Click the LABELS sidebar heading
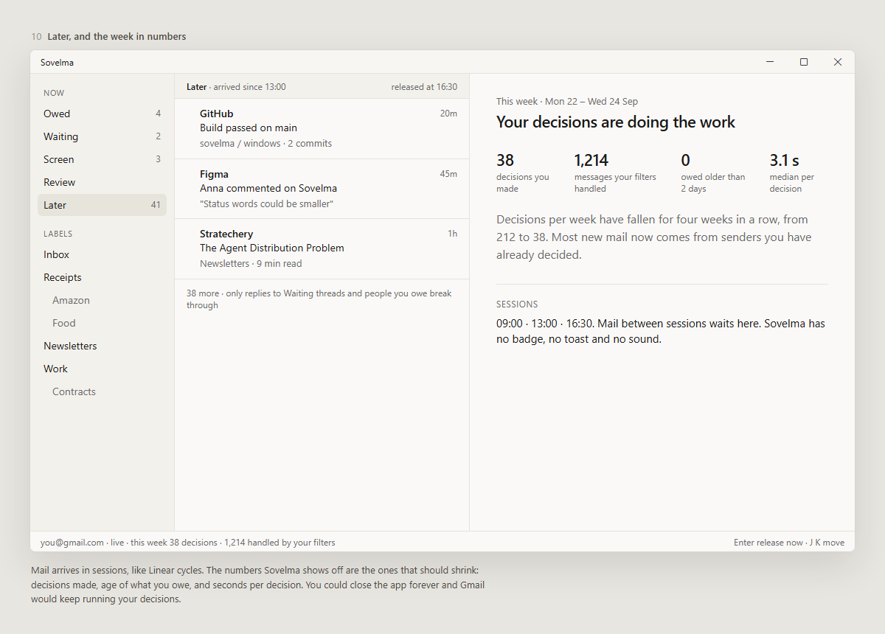 coord(58,234)
